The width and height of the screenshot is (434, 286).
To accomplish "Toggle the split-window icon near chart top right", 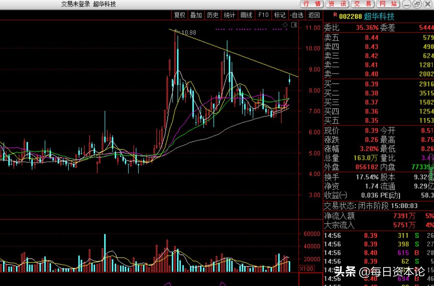I will [x=294, y=24].
